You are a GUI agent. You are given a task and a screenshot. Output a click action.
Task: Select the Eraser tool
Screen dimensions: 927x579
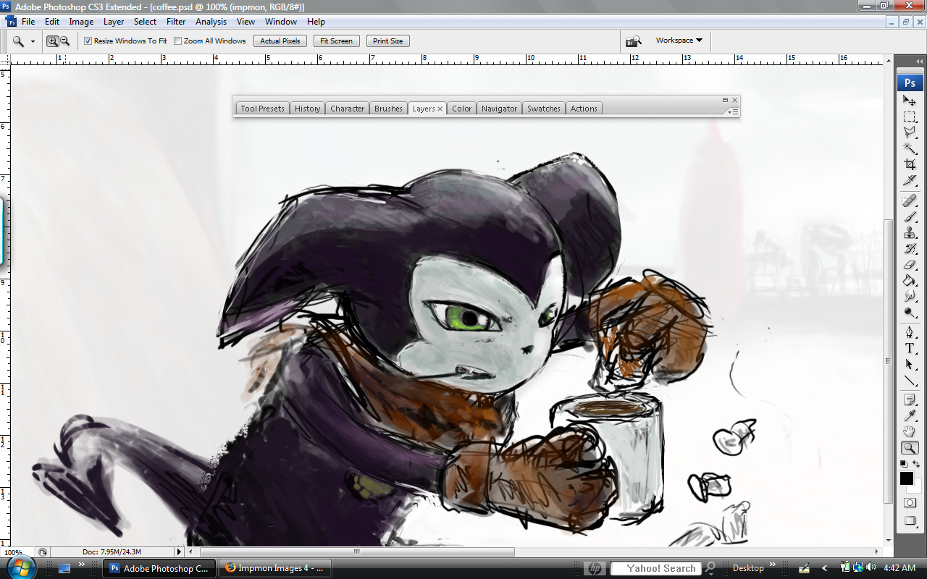click(910, 265)
